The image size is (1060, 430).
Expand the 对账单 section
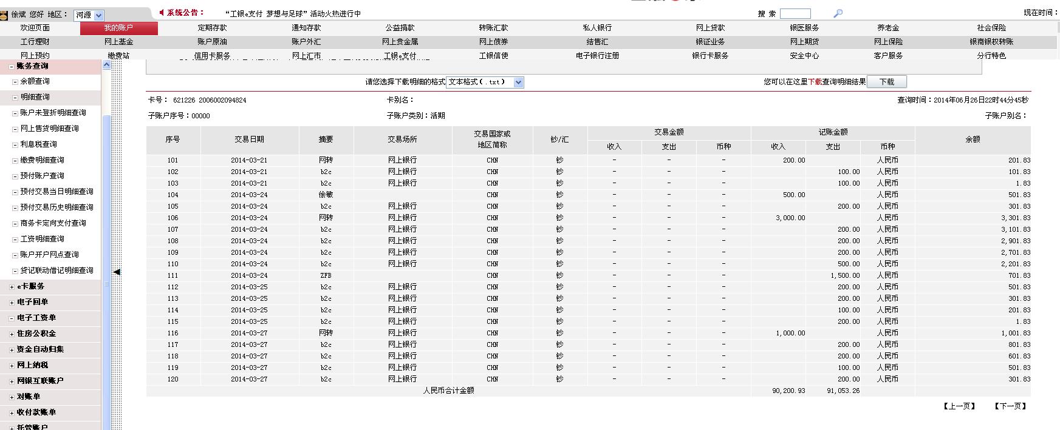click(x=12, y=397)
